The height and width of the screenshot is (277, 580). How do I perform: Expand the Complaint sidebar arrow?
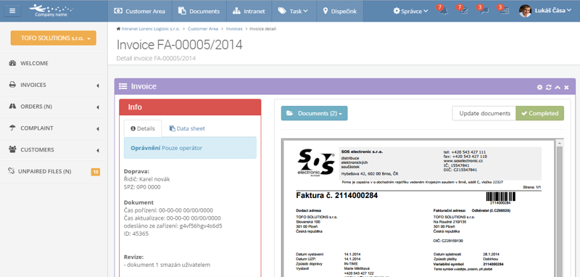tap(98, 128)
